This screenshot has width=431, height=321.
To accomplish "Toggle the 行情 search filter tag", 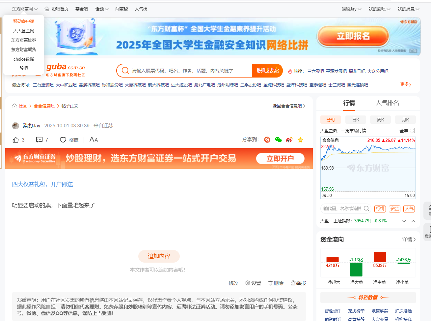I will click(x=380, y=209).
